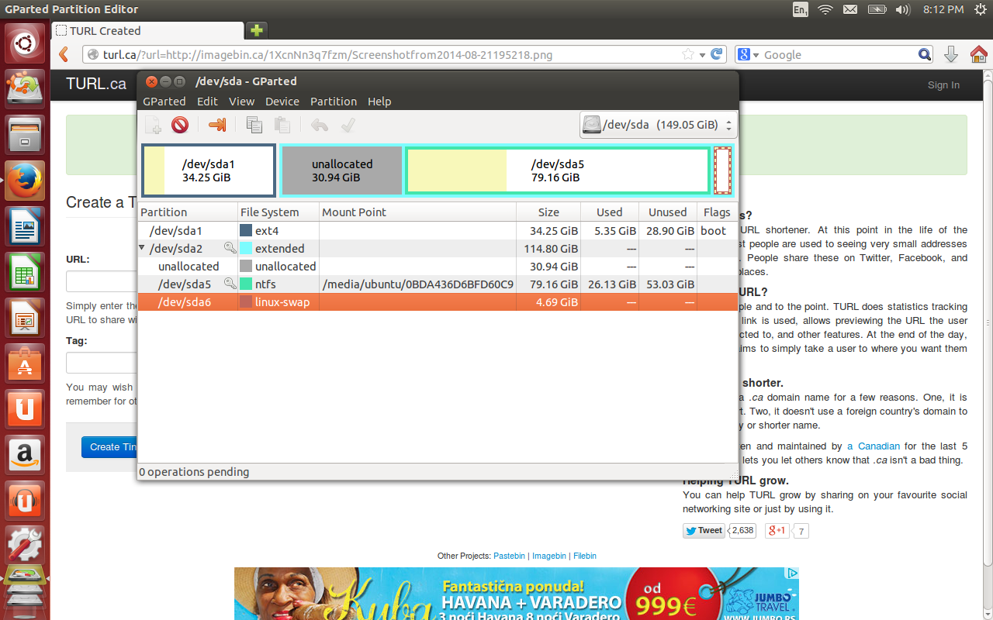Open the Firefox downloads arrow
Screen dimensions: 993x620
point(950,54)
